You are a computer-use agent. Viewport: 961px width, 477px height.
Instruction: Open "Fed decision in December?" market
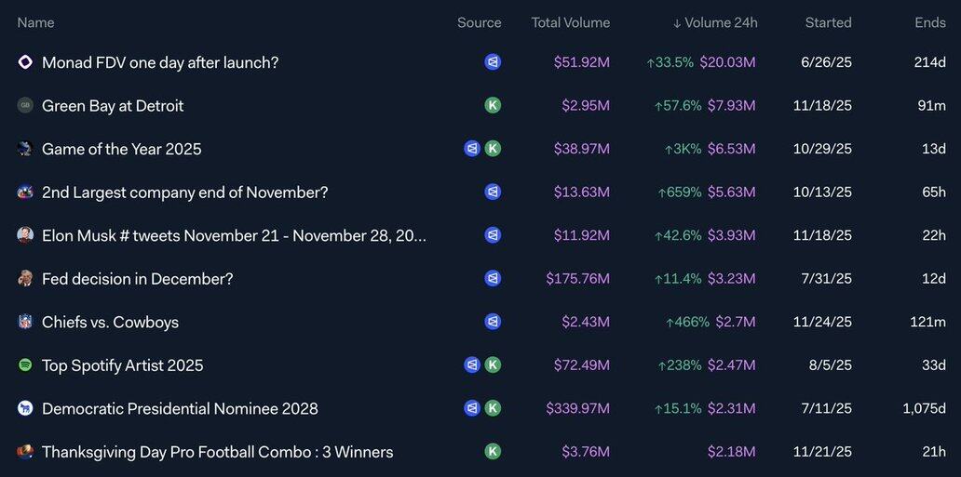click(137, 279)
